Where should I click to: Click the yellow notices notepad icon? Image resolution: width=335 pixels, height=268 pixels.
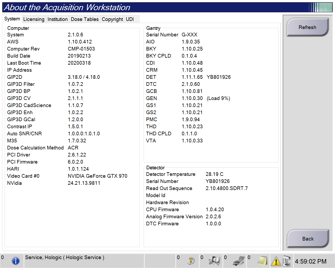pyautogui.click(x=262, y=261)
